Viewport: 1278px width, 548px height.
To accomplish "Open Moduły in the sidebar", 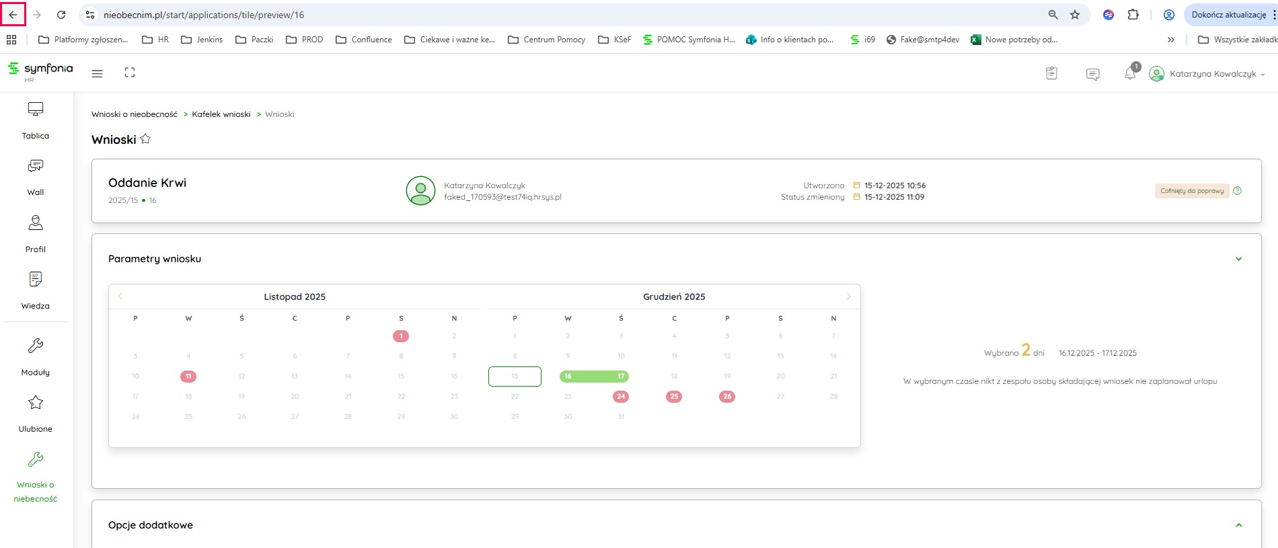I will tap(36, 356).
